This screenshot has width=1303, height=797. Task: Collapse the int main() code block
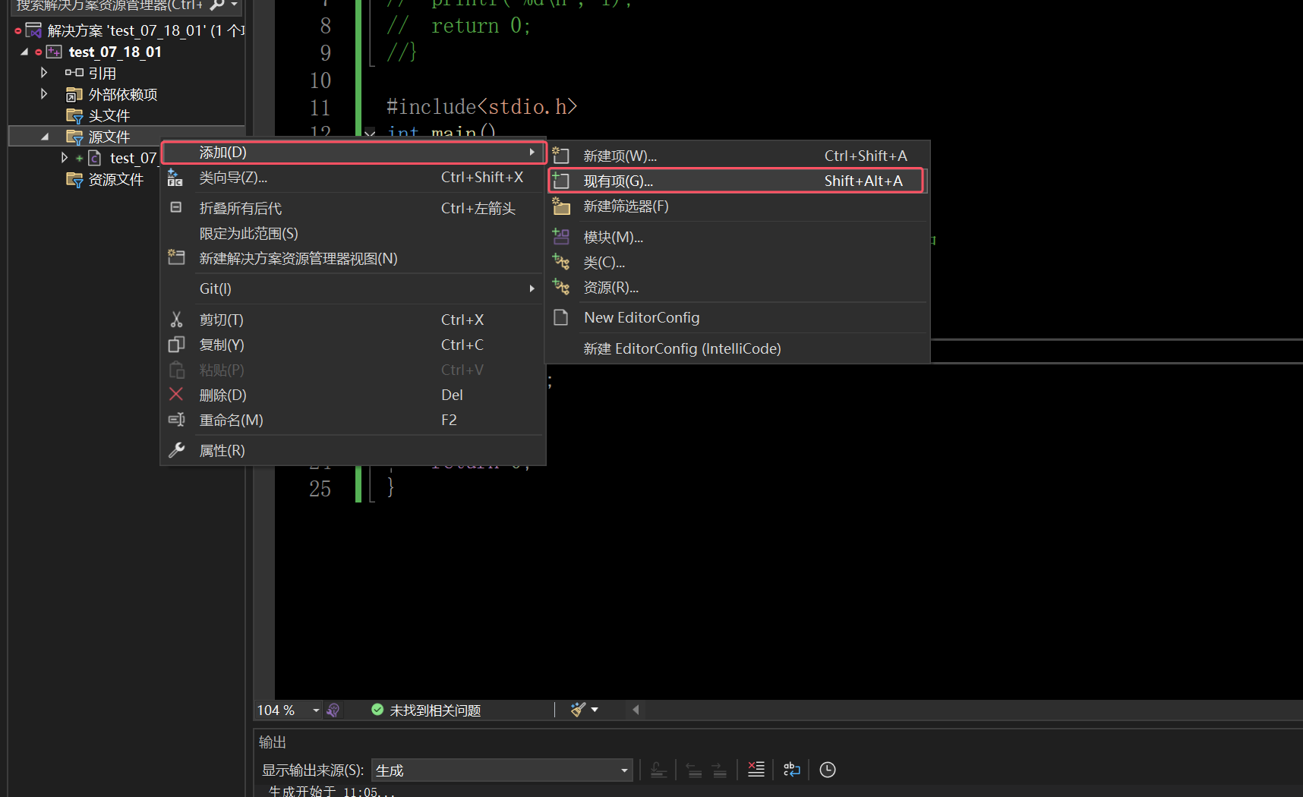click(x=370, y=134)
